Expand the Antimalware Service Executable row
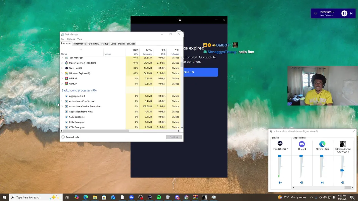 (x=62, y=106)
